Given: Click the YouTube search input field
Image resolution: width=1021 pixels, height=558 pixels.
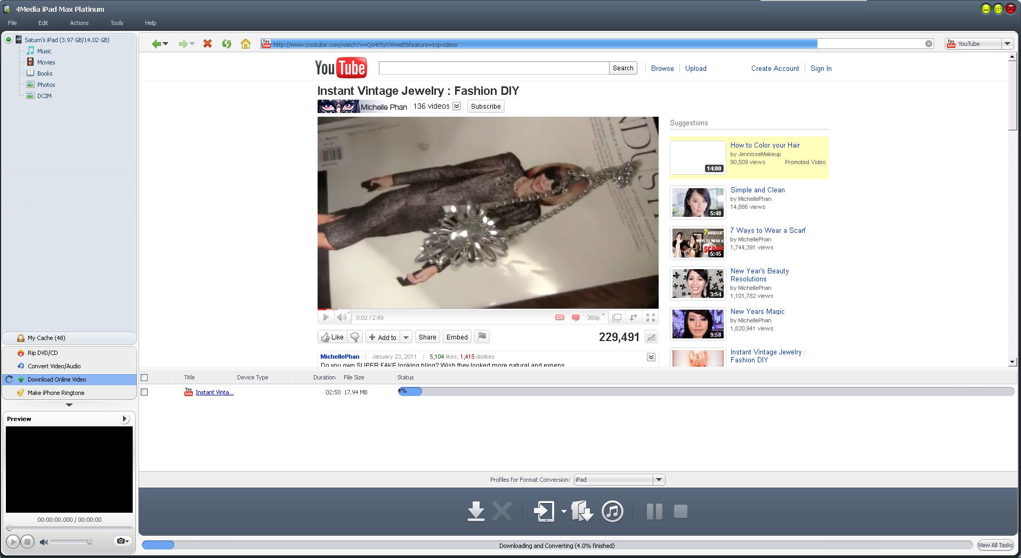Looking at the screenshot, I should click(x=493, y=68).
